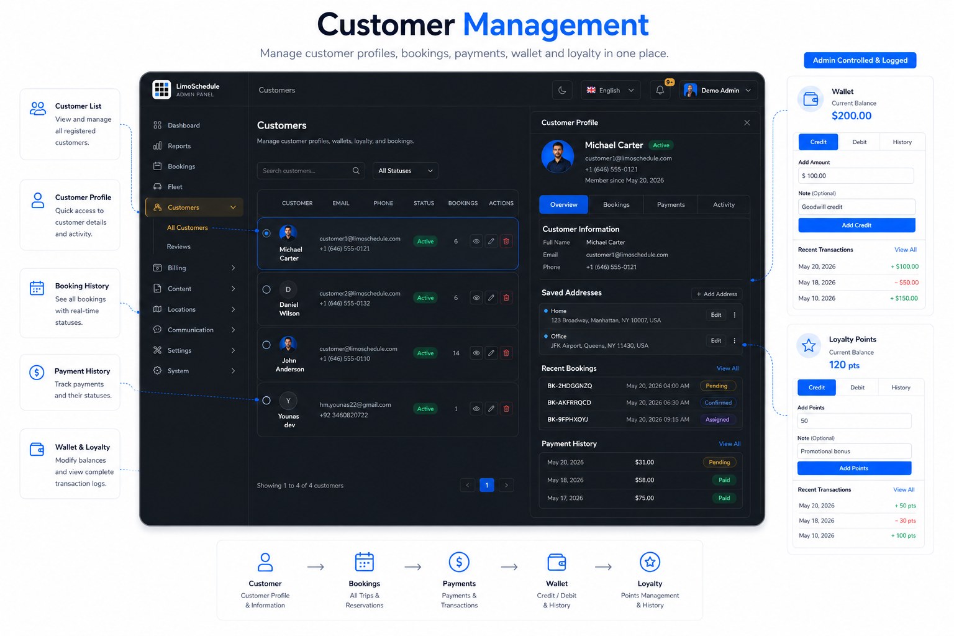The image size is (954, 636).
Task: Open Office address three-dot menu
Action: coord(734,340)
